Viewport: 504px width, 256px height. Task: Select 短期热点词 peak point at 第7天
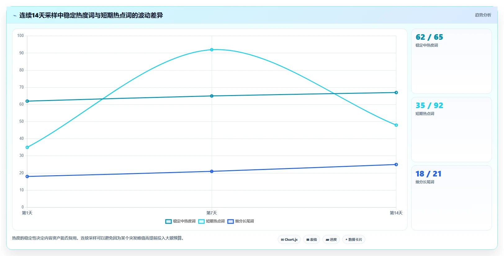coord(212,50)
